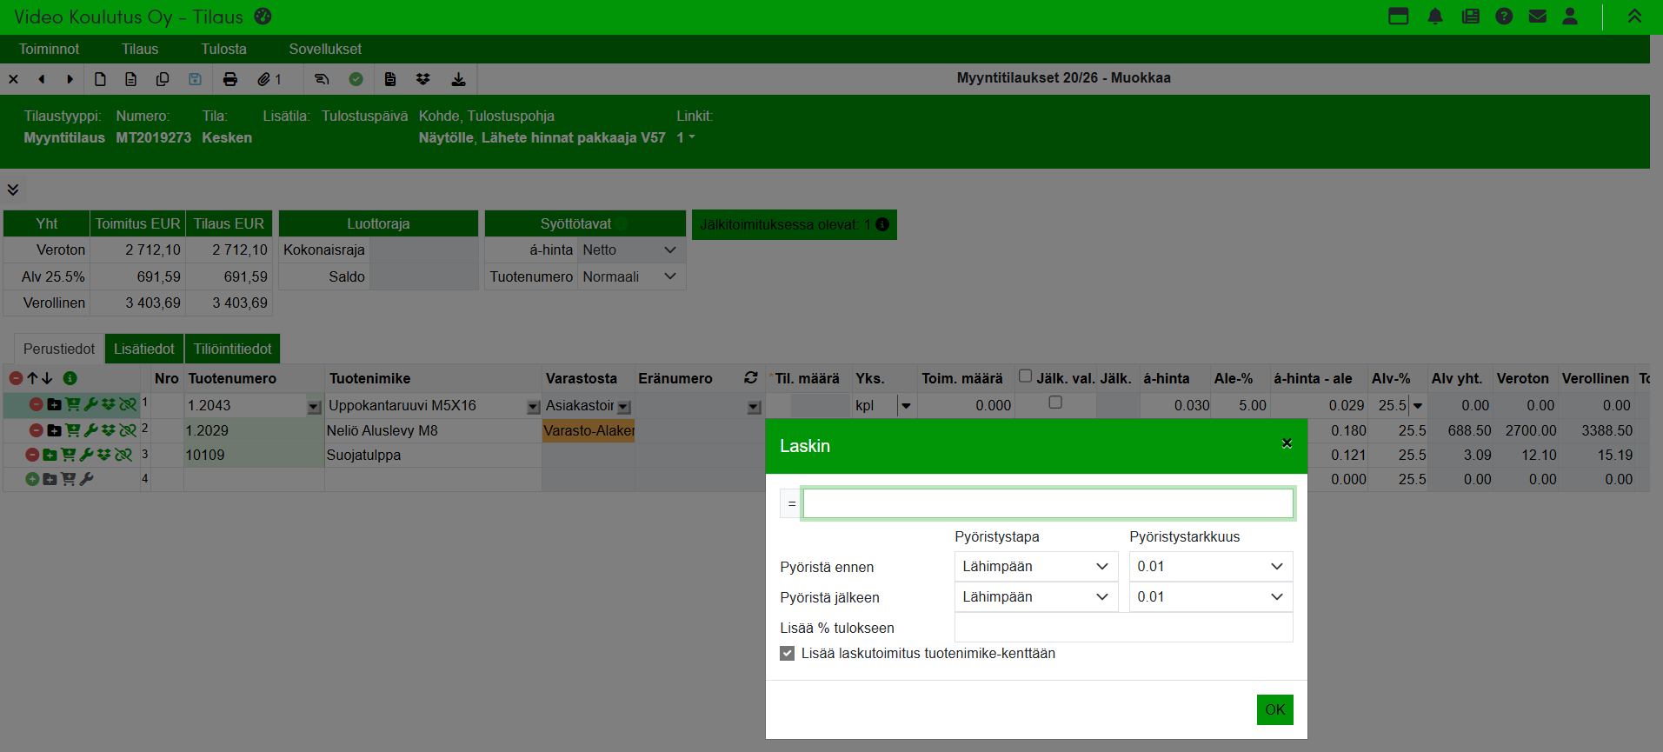1663x752 pixels.
Task: Open attachments via the paperclip icon
Action: tap(264, 79)
